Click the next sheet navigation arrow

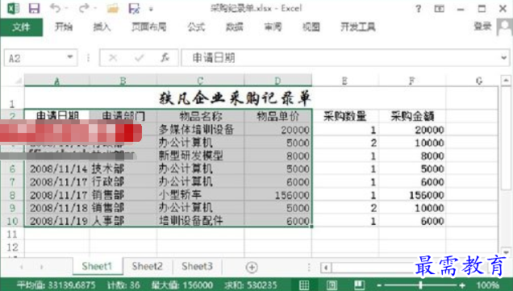click(42, 267)
